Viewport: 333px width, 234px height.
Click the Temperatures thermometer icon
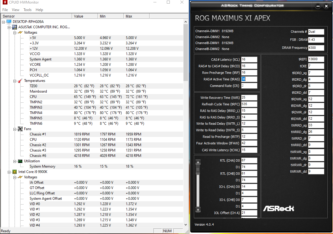coord(20,81)
